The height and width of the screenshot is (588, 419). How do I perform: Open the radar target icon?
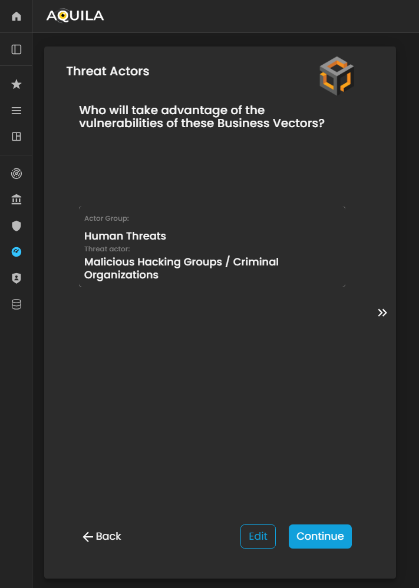[x=17, y=174]
